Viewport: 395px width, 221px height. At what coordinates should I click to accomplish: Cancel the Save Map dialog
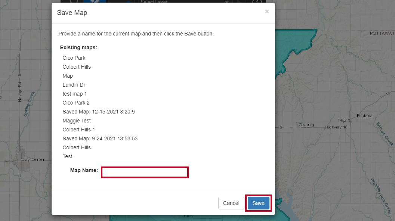(x=231, y=203)
